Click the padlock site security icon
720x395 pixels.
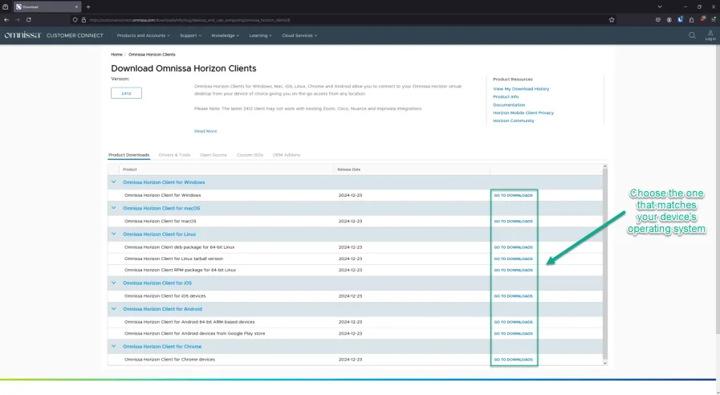(83, 20)
